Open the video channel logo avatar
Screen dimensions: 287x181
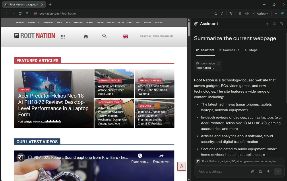[x=21, y=157]
